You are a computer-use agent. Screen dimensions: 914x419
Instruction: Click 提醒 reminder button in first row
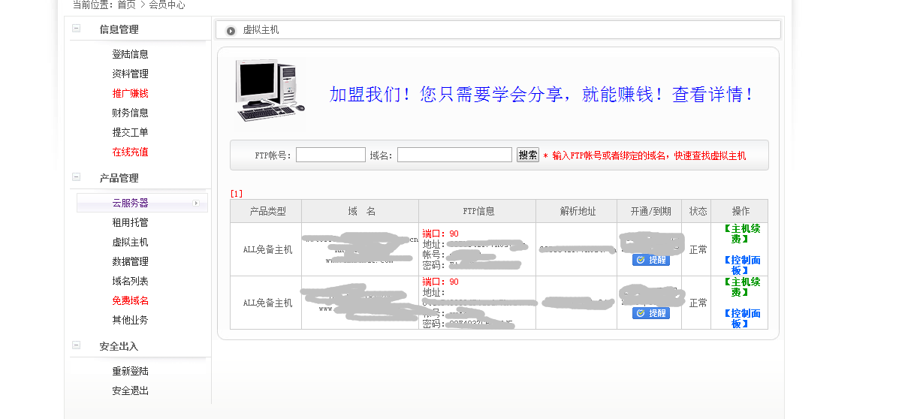tap(651, 260)
